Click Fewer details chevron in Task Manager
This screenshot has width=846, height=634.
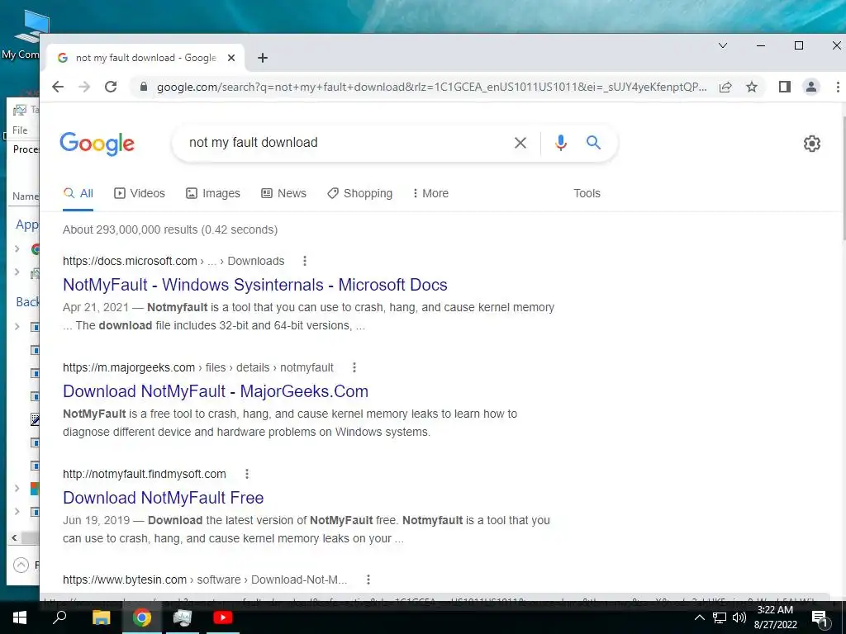[x=21, y=565]
